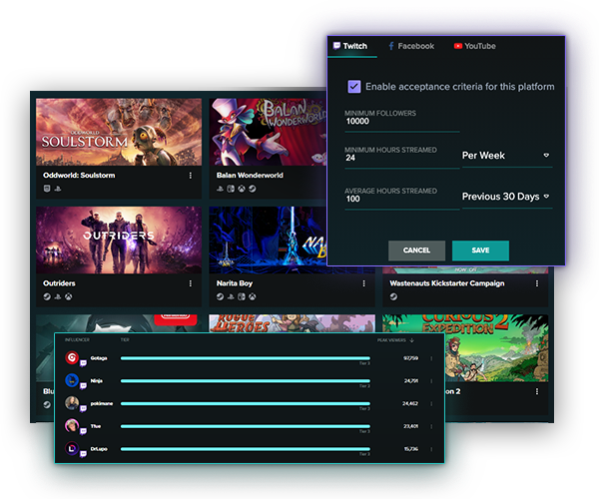Click Ninja's avatar in influencer list
599x499 pixels.
pyautogui.click(x=72, y=380)
